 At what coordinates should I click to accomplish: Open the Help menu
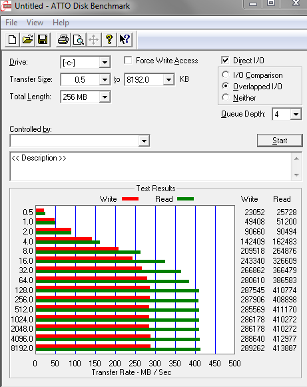pyautogui.click(x=61, y=23)
